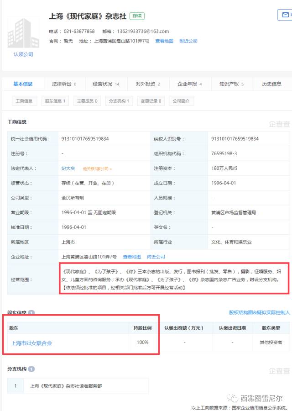Switch to the 法律诉讼 tab

tap(64, 84)
